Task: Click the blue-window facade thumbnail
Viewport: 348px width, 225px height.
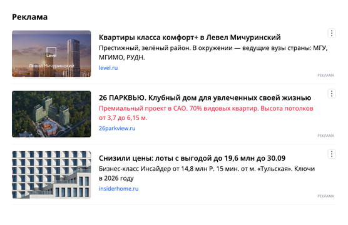Action: [x=51, y=174]
